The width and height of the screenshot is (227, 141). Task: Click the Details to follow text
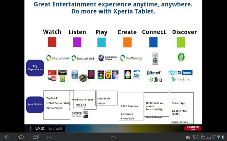[x=104, y=101]
